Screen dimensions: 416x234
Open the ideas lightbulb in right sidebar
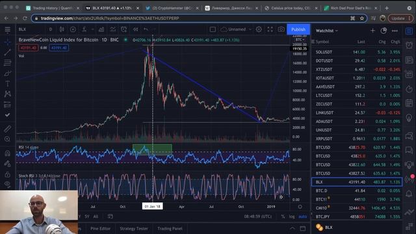409,117
